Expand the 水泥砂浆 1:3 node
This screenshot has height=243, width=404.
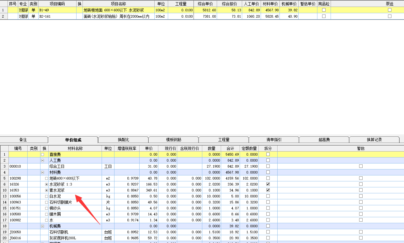click(x=46, y=184)
